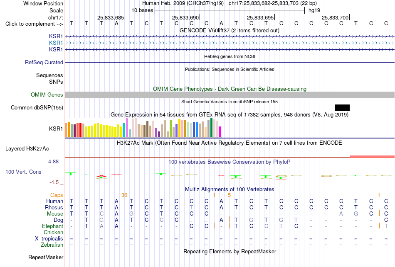Image resolution: width=395 pixels, height=267 pixels.
Task: Click '100 vertebrates Basewise Conservation by PhyloP' title
Action: point(230,162)
